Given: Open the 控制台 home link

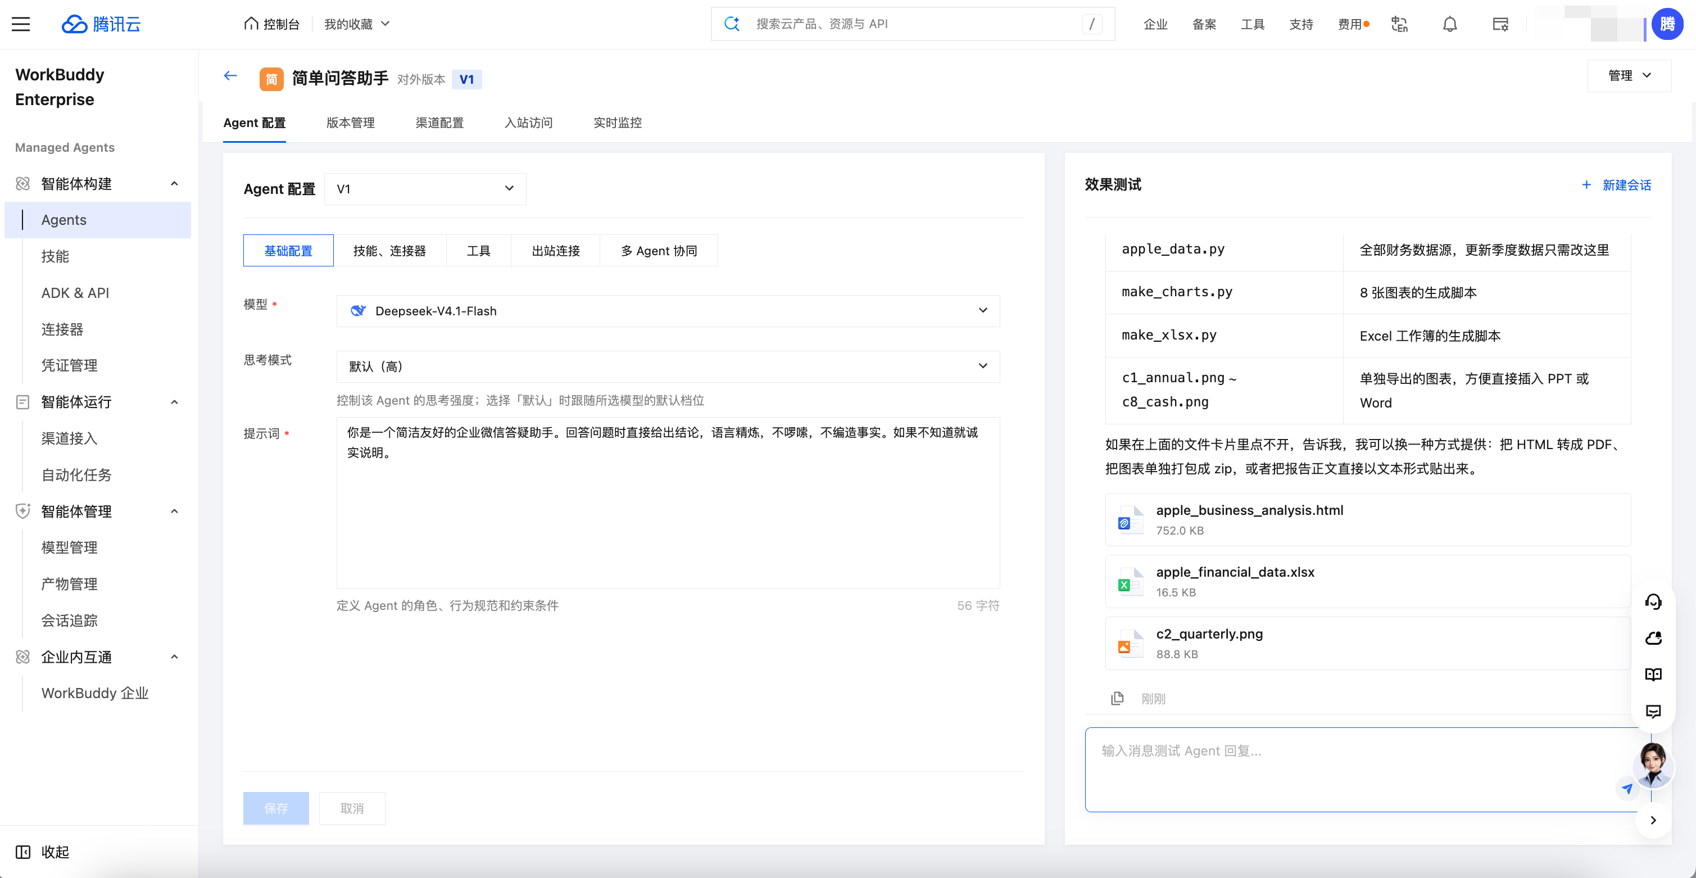Looking at the screenshot, I should [271, 24].
